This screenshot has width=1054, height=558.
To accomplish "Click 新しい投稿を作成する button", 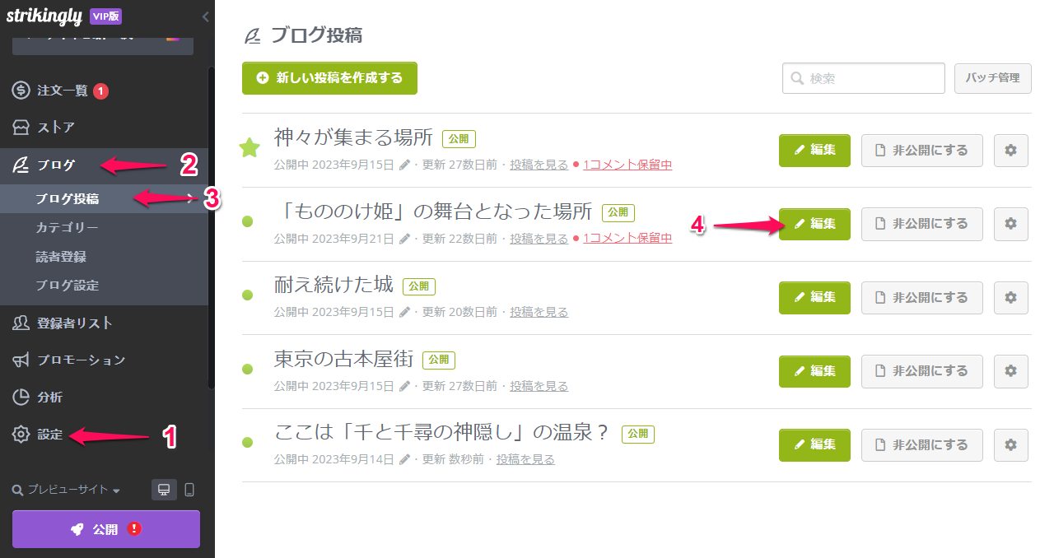I will [329, 78].
